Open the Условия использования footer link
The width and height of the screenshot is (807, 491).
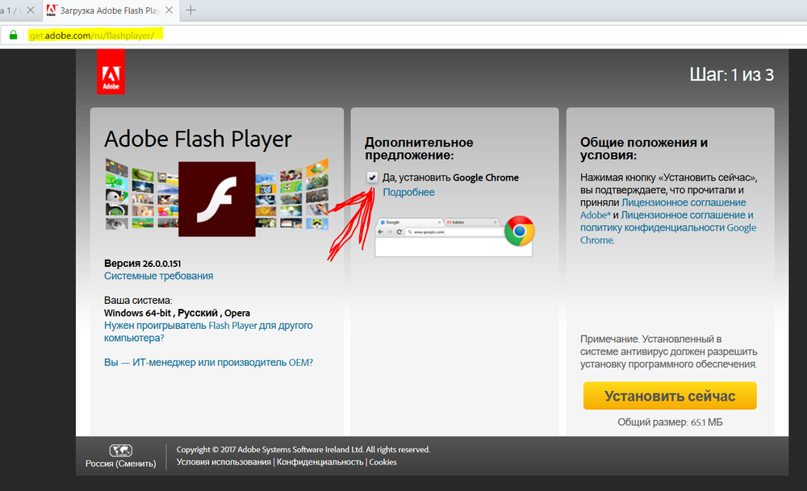pyautogui.click(x=224, y=462)
